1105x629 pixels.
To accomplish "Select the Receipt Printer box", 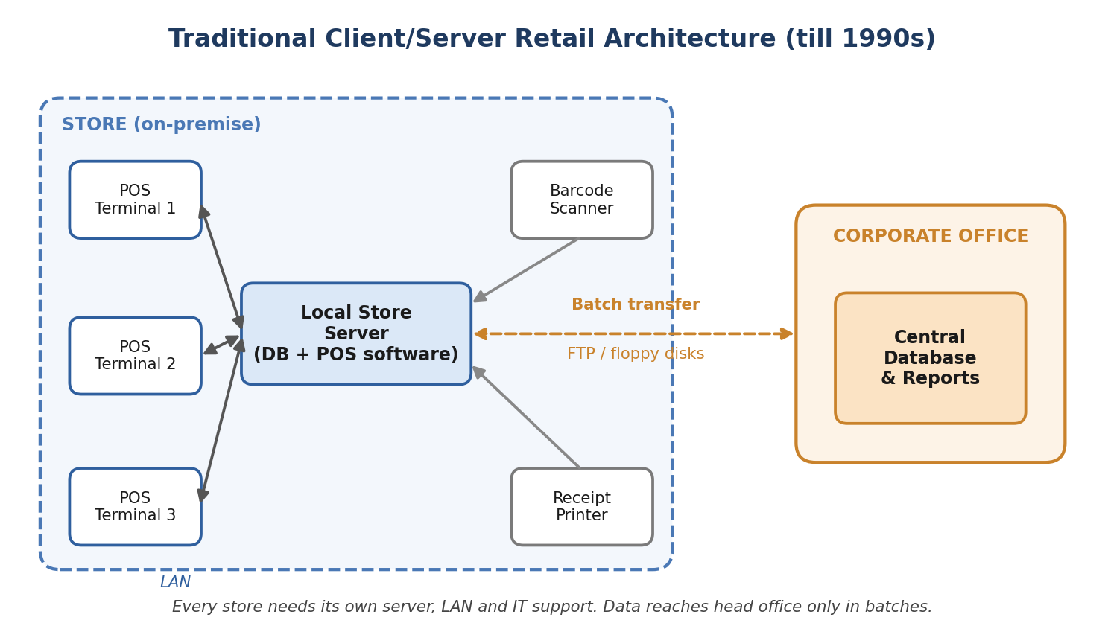I will click(582, 507).
